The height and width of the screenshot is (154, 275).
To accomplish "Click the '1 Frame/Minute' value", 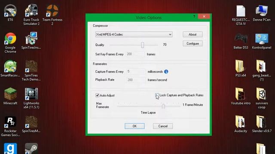I will [192, 105].
